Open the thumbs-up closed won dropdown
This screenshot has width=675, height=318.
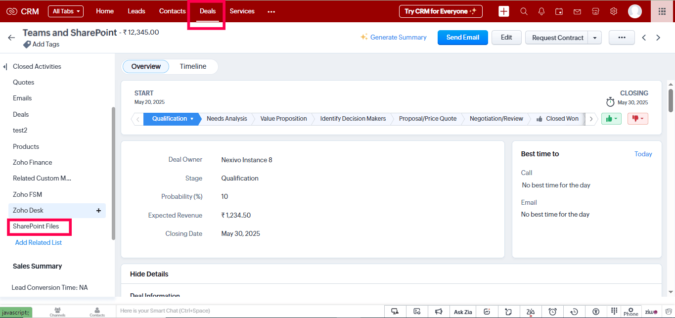tap(611, 119)
